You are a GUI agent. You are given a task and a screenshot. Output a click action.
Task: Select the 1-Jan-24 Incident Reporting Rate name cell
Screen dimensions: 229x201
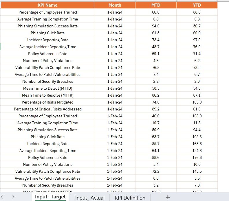click(x=47, y=40)
